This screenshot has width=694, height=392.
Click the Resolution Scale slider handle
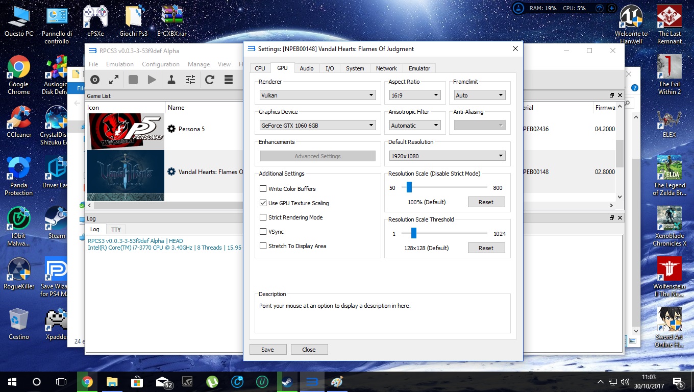(x=409, y=187)
